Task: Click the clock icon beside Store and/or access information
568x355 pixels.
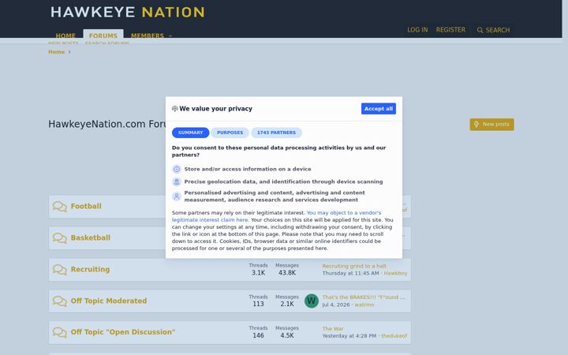Action: (x=177, y=169)
